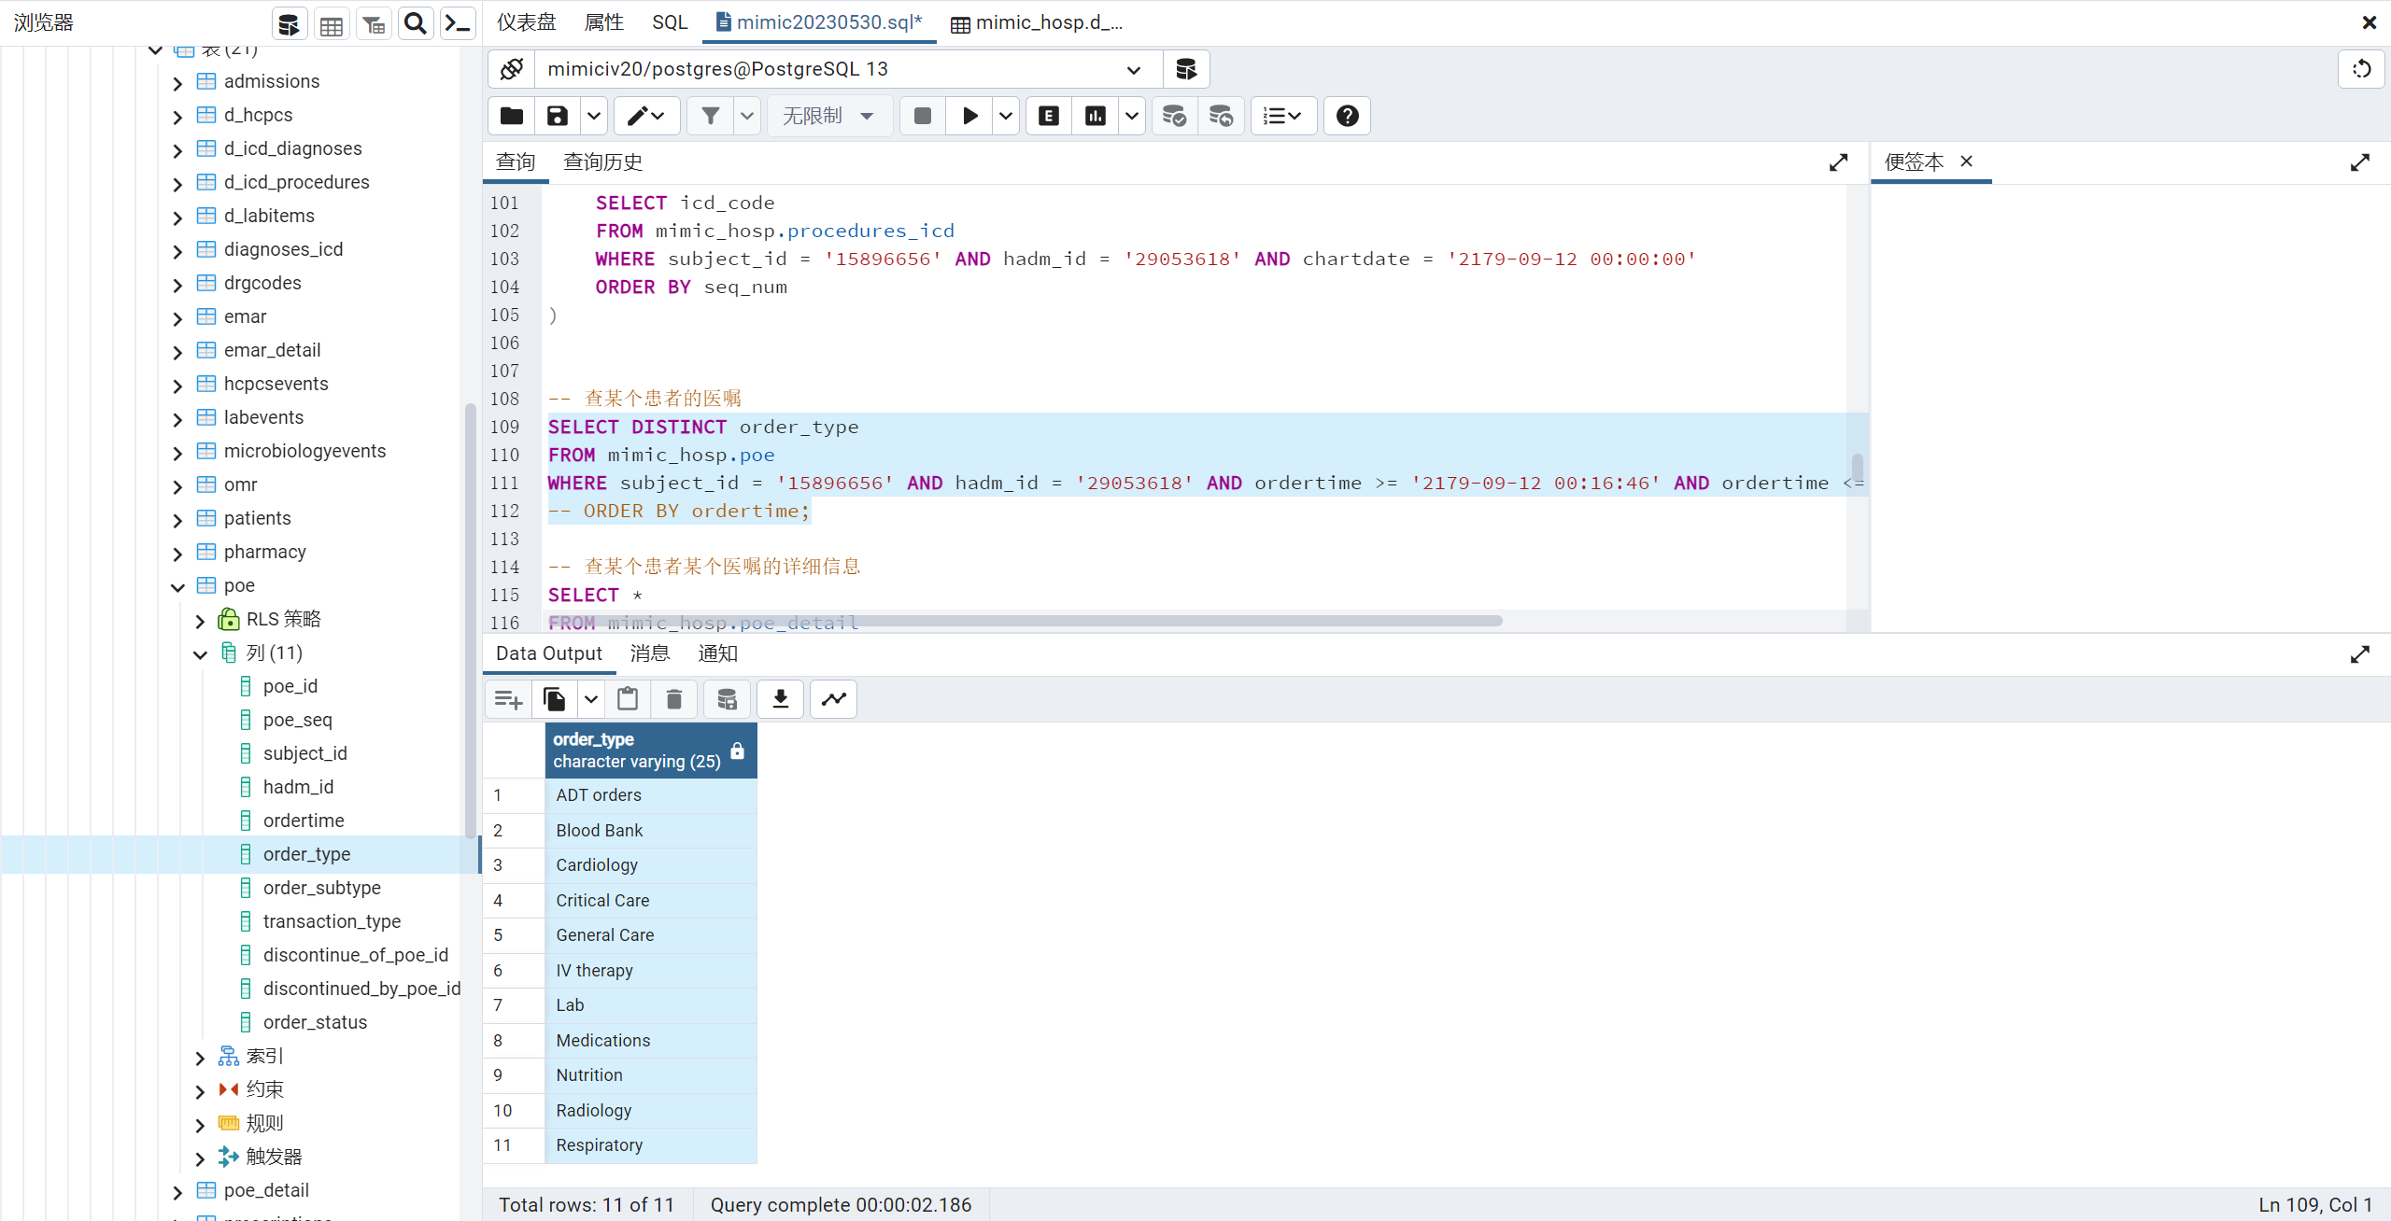
Task: Switch to the 查询历史 tab
Action: pos(602,162)
